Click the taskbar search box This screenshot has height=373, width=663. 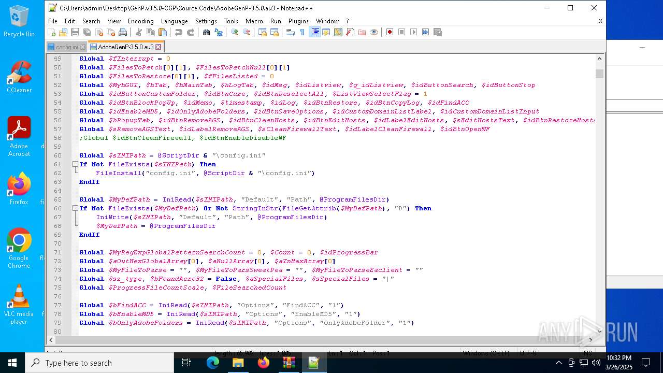click(99, 363)
